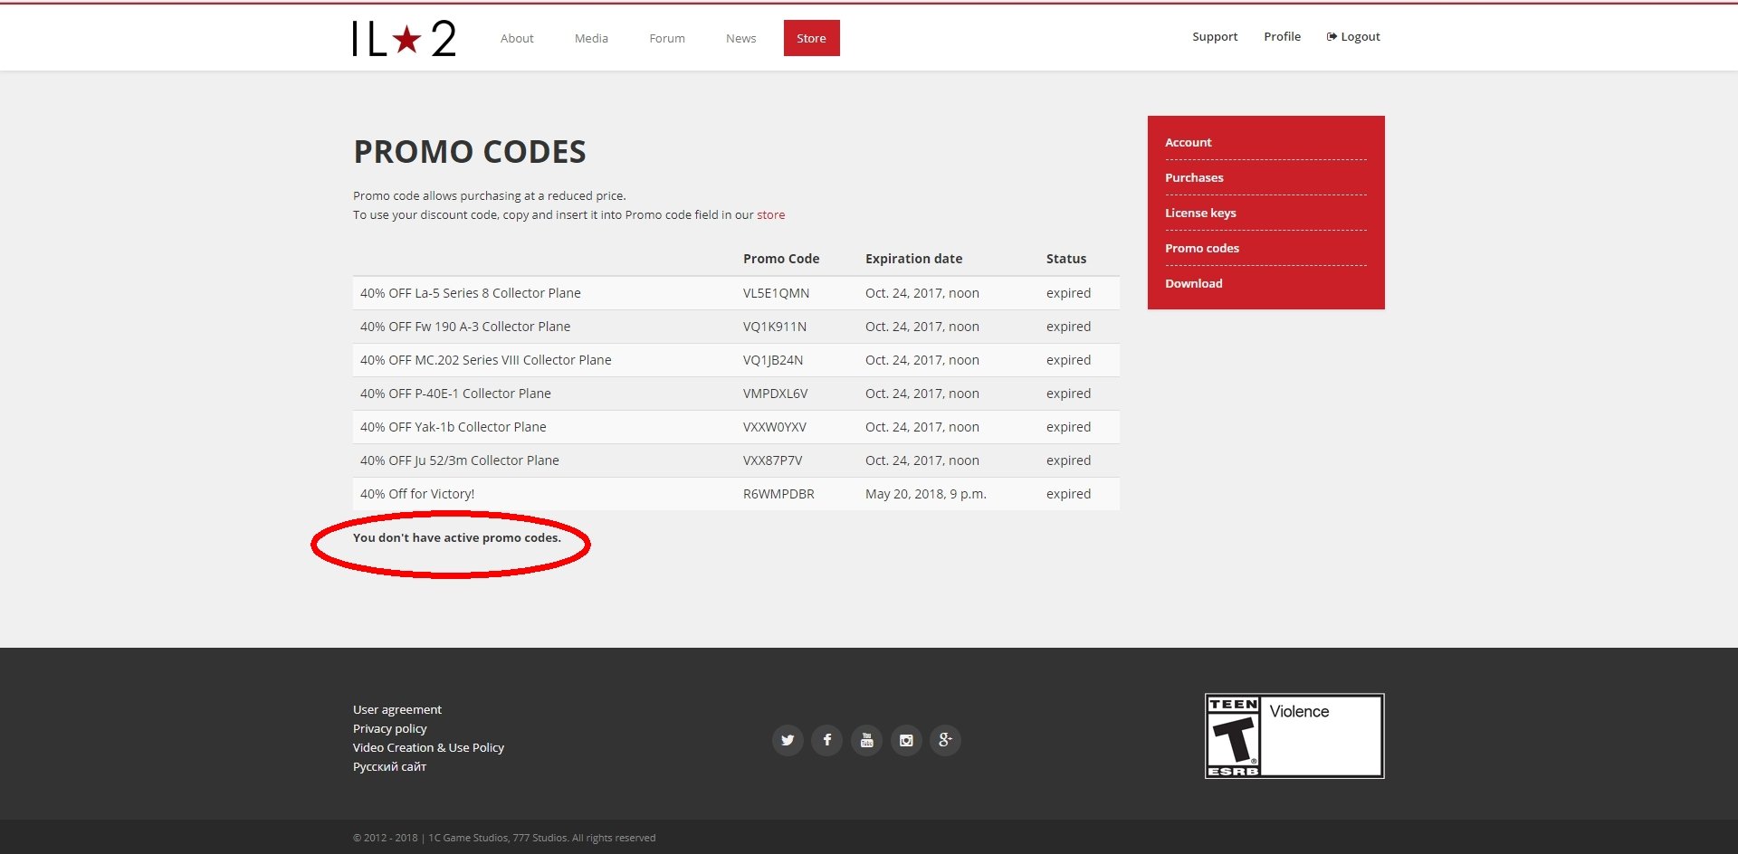Open the Facebook social icon
This screenshot has height=854, width=1738.
click(826, 740)
